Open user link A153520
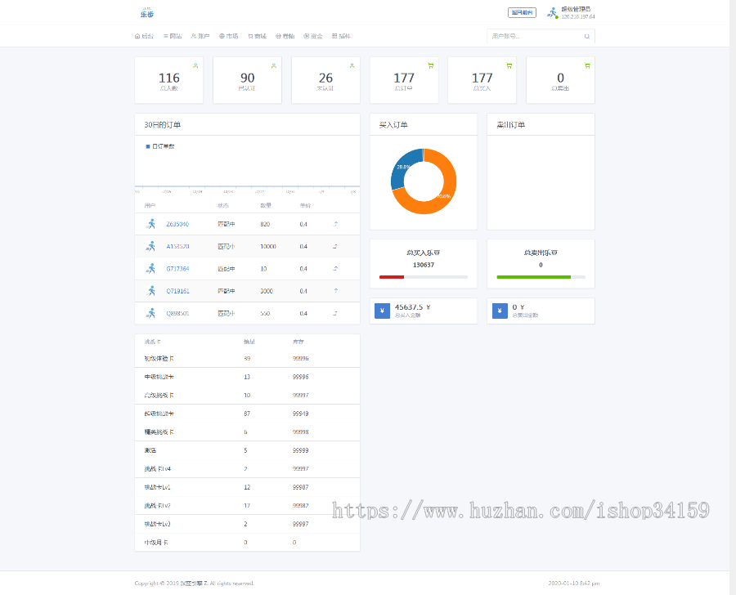This screenshot has height=595, width=736. pos(177,246)
